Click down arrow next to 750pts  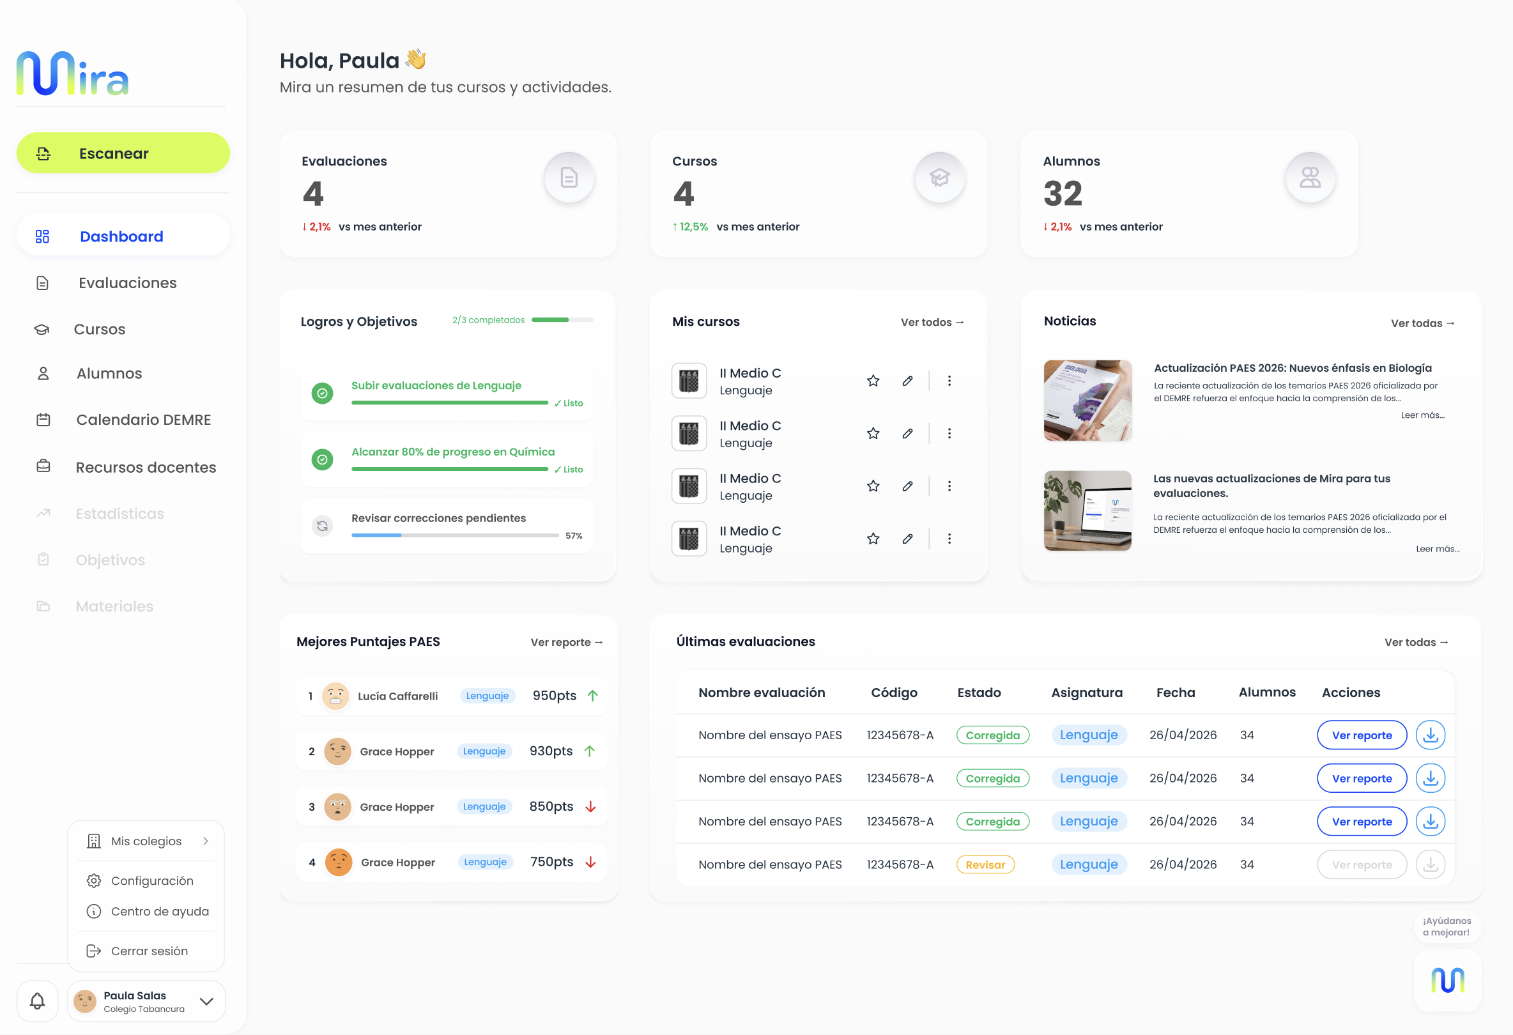click(x=590, y=862)
